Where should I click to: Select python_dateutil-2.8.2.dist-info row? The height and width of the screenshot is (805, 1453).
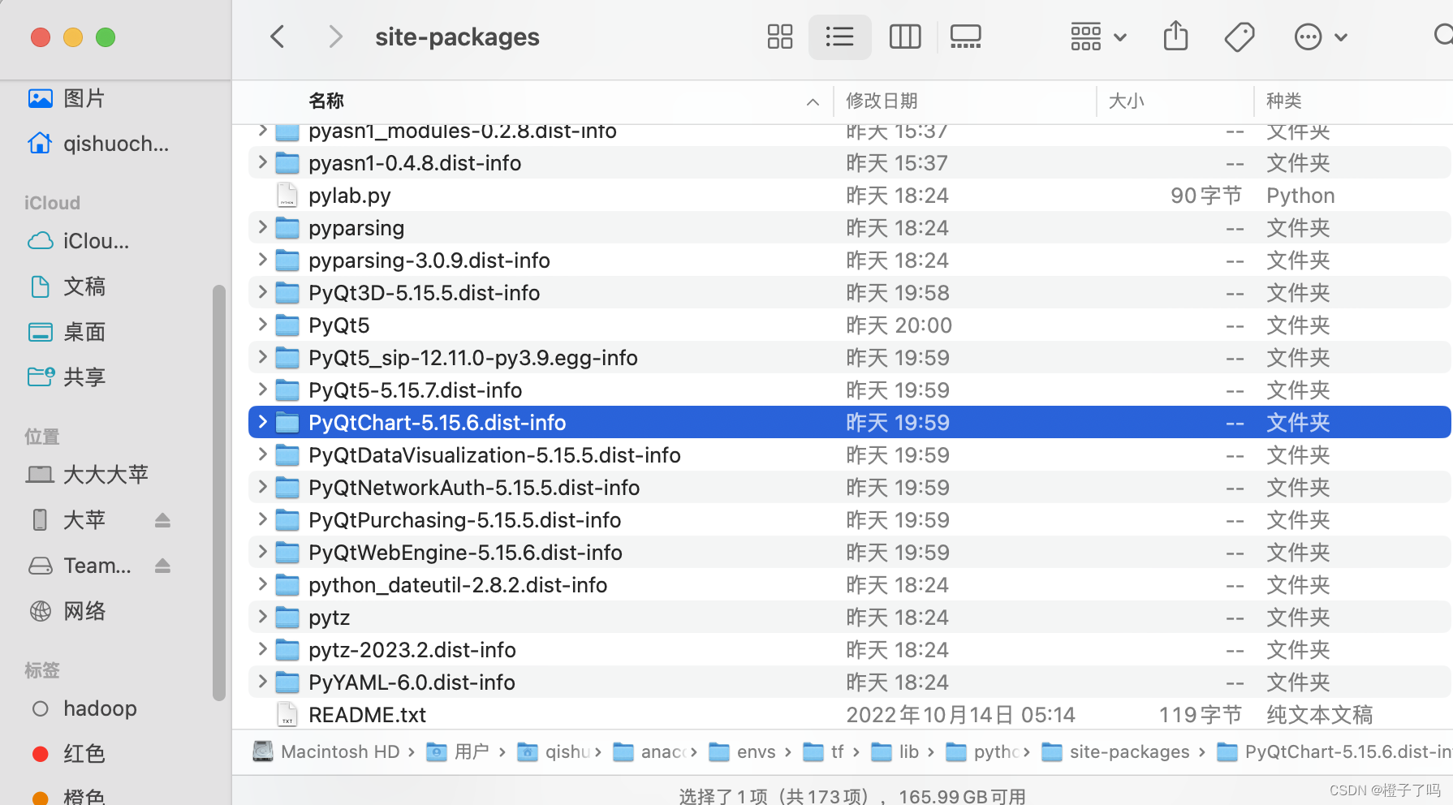[849, 585]
